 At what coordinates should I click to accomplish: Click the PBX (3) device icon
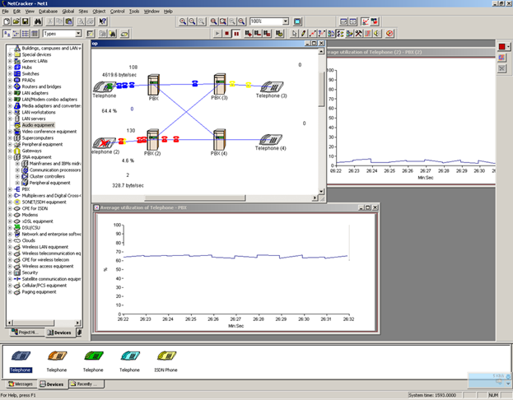point(220,84)
